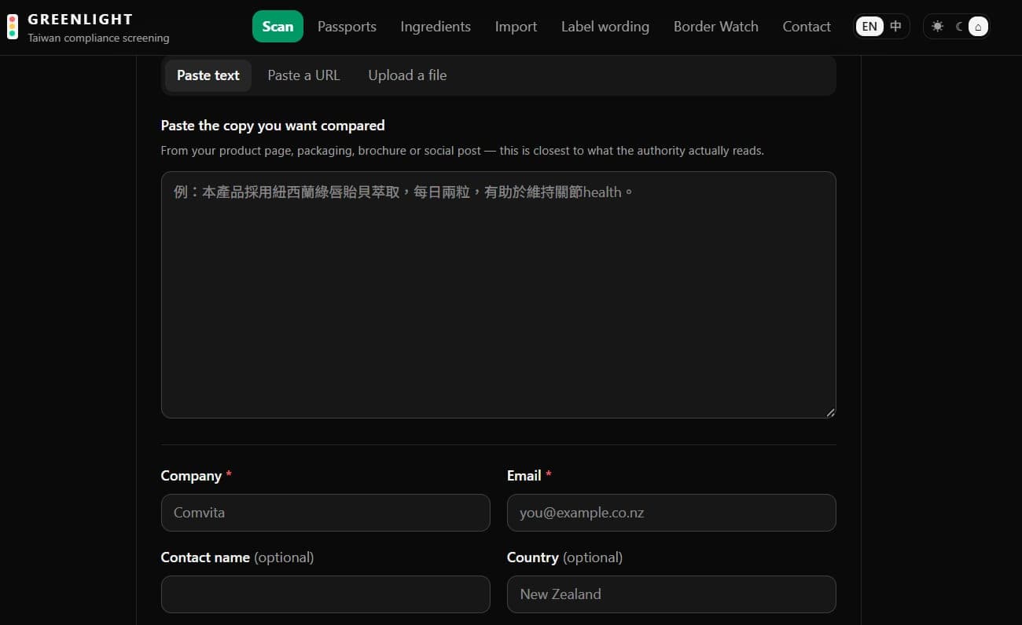Switch language to 中 (Chinese)

[x=895, y=27]
